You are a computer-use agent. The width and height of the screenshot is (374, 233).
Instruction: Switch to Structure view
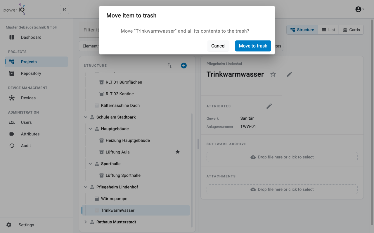click(x=302, y=30)
